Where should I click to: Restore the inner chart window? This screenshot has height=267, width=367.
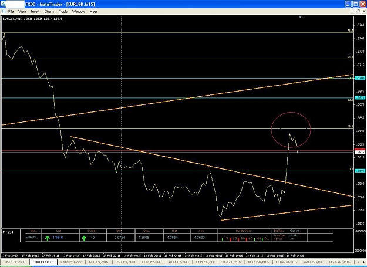point(358,12)
